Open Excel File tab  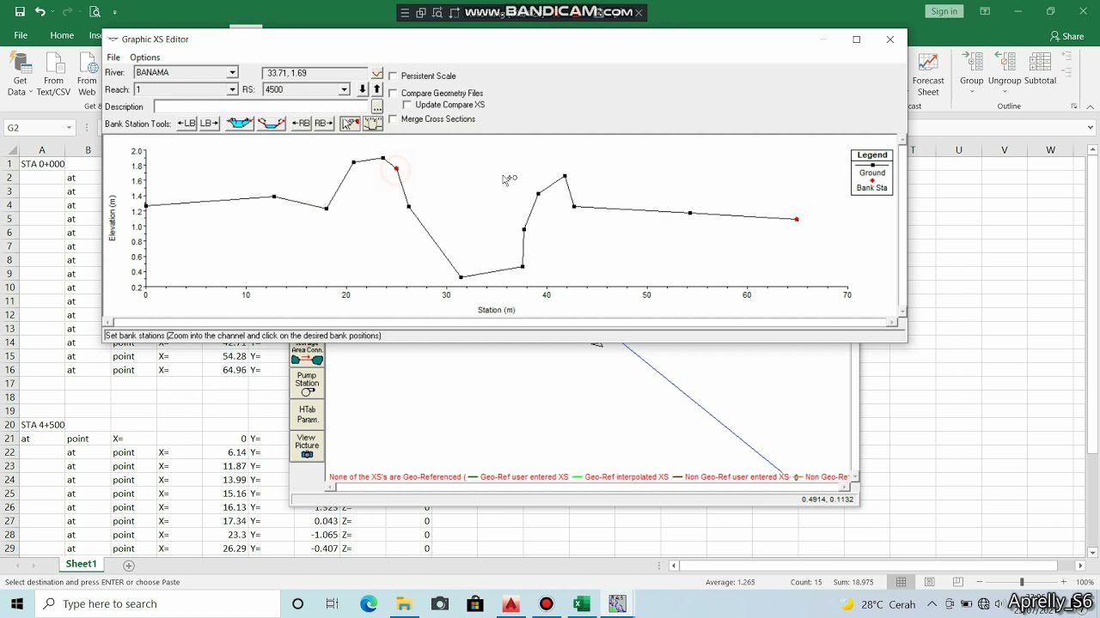tap(21, 36)
